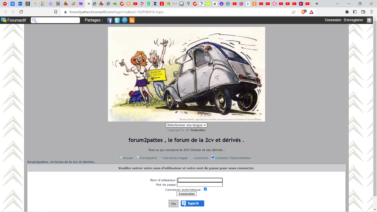The height and width of the screenshot is (212, 377).
Task: Open the browser hamburger main menu
Action: [371, 12]
